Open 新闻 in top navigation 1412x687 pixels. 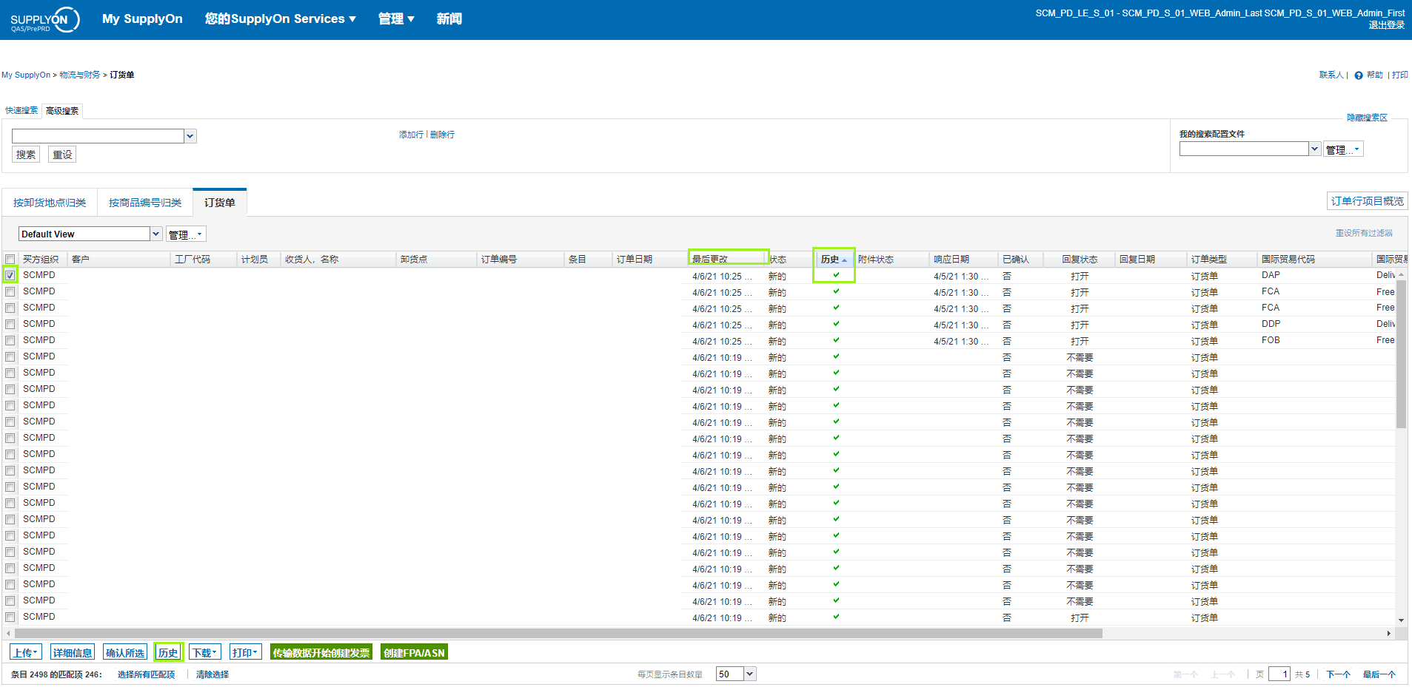pyautogui.click(x=449, y=18)
